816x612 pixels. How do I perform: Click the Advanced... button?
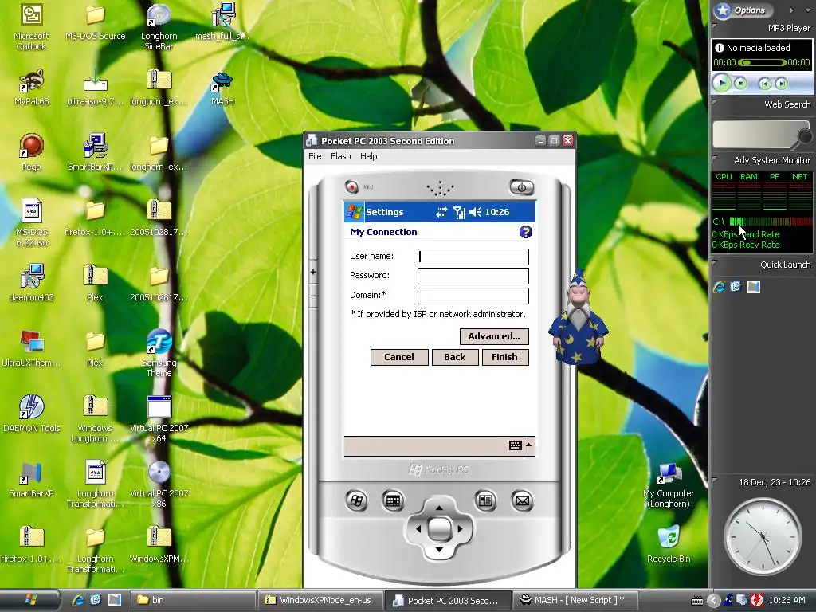coord(494,336)
